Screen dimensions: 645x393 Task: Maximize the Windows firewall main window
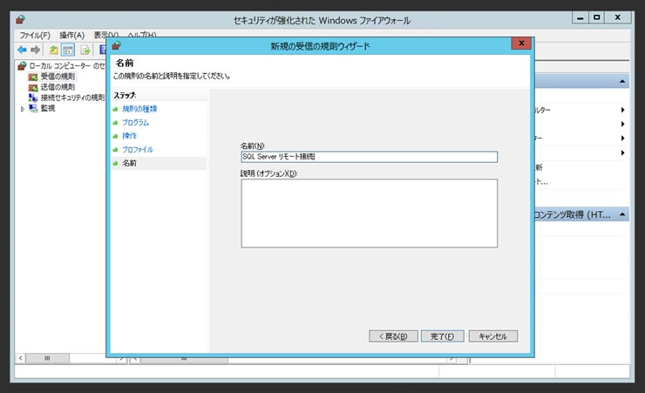coord(597,17)
